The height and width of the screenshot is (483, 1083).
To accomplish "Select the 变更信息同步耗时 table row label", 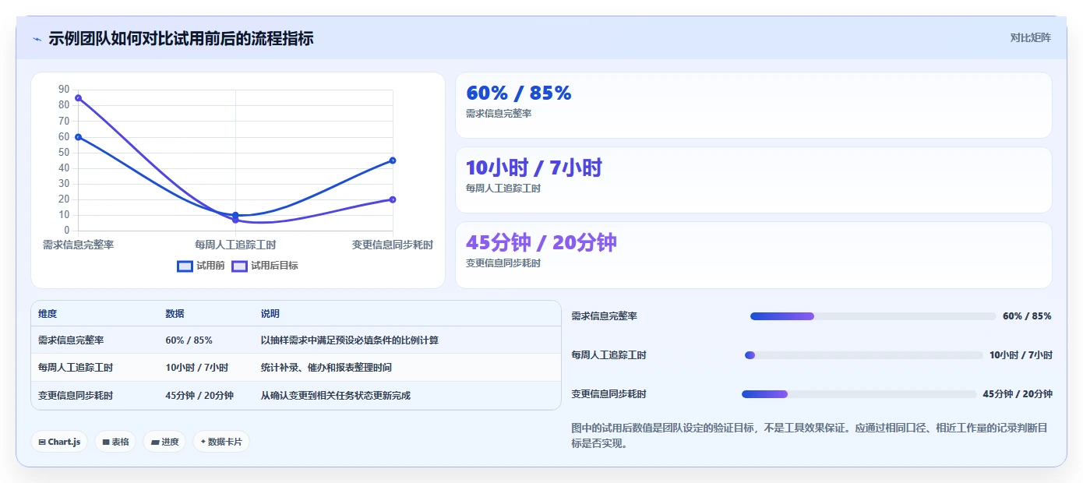I will coord(76,396).
